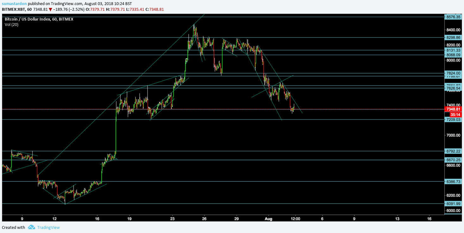Click the 7209.03 price level label
Screen dimensions: 464x233
[x=453, y=120]
